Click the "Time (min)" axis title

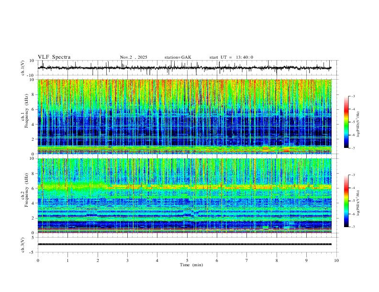[191, 265]
